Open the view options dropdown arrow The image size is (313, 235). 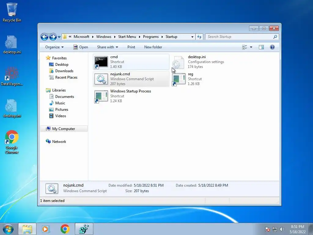coord(251,47)
